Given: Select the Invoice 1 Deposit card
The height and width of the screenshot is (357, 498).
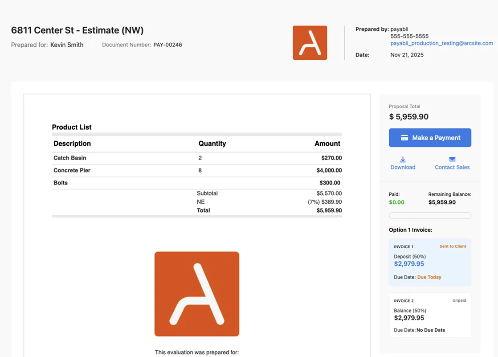Looking at the screenshot, I should pos(429,262).
